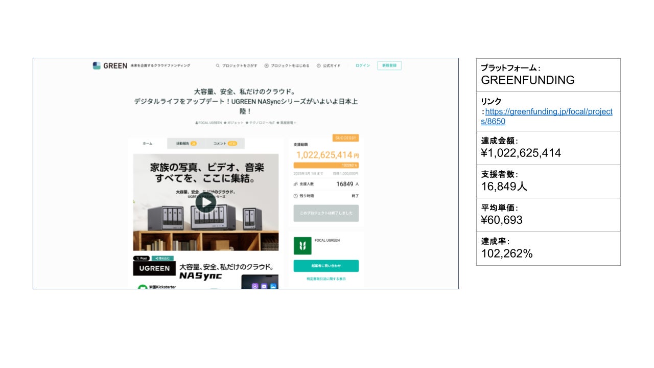654x368 pixels.
Task: Click the NASync product logo text
Action: [201, 276]
